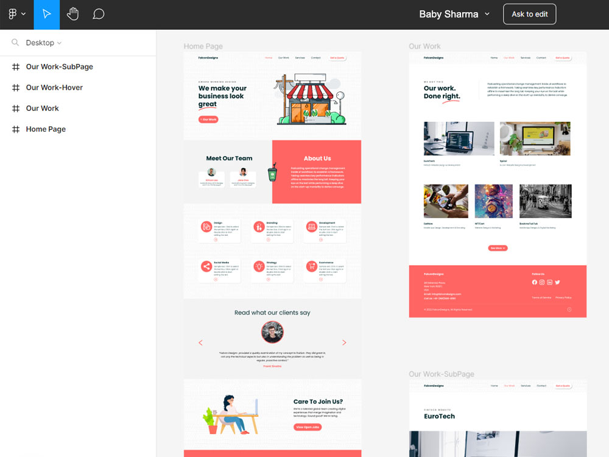Click the Strategy lightbulb icon

[x=259, y=266]
